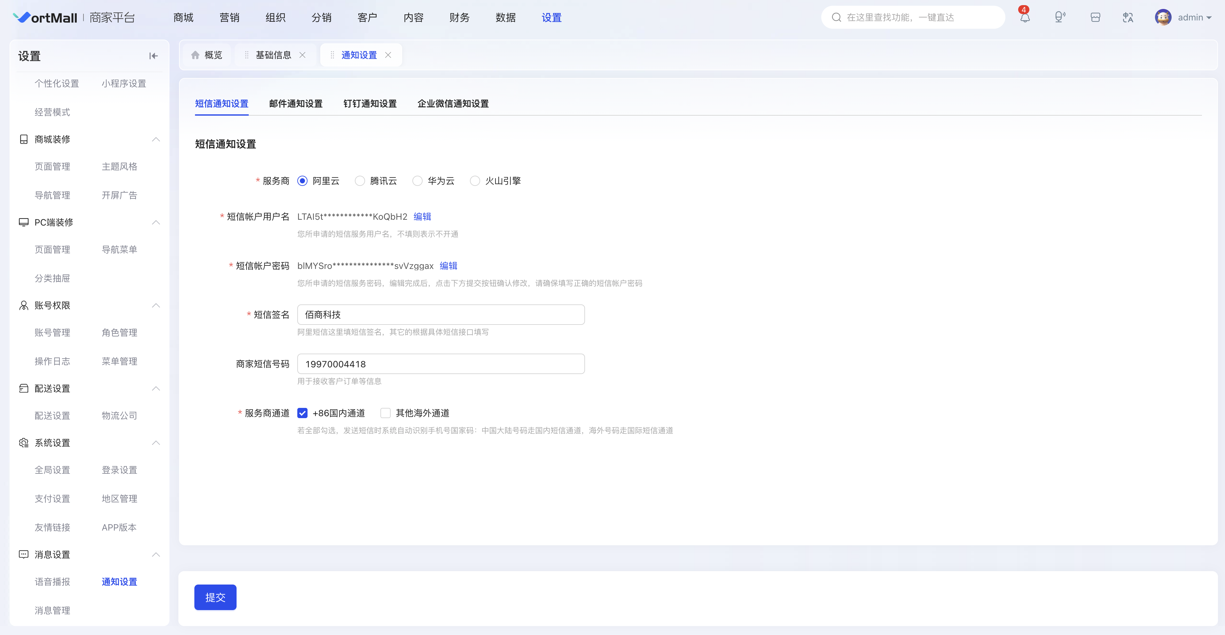The width and height of the screenshot is (1225, 635).
Task: Open 物流公司 in sidebar
Action: pos(119,416)
